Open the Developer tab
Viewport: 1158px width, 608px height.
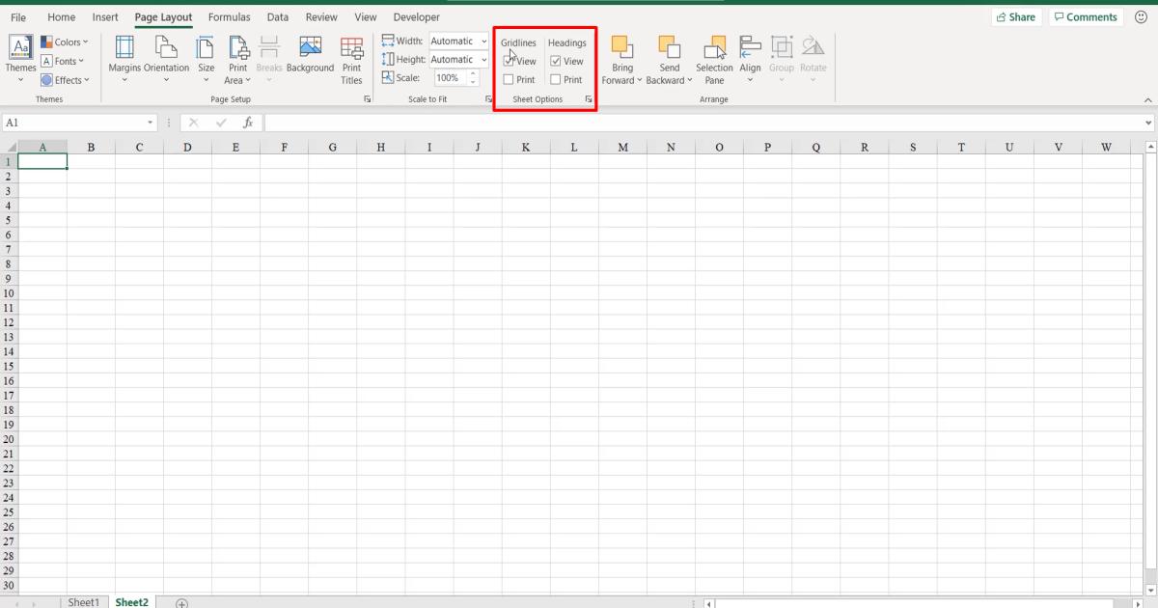(x=416, y=16)
